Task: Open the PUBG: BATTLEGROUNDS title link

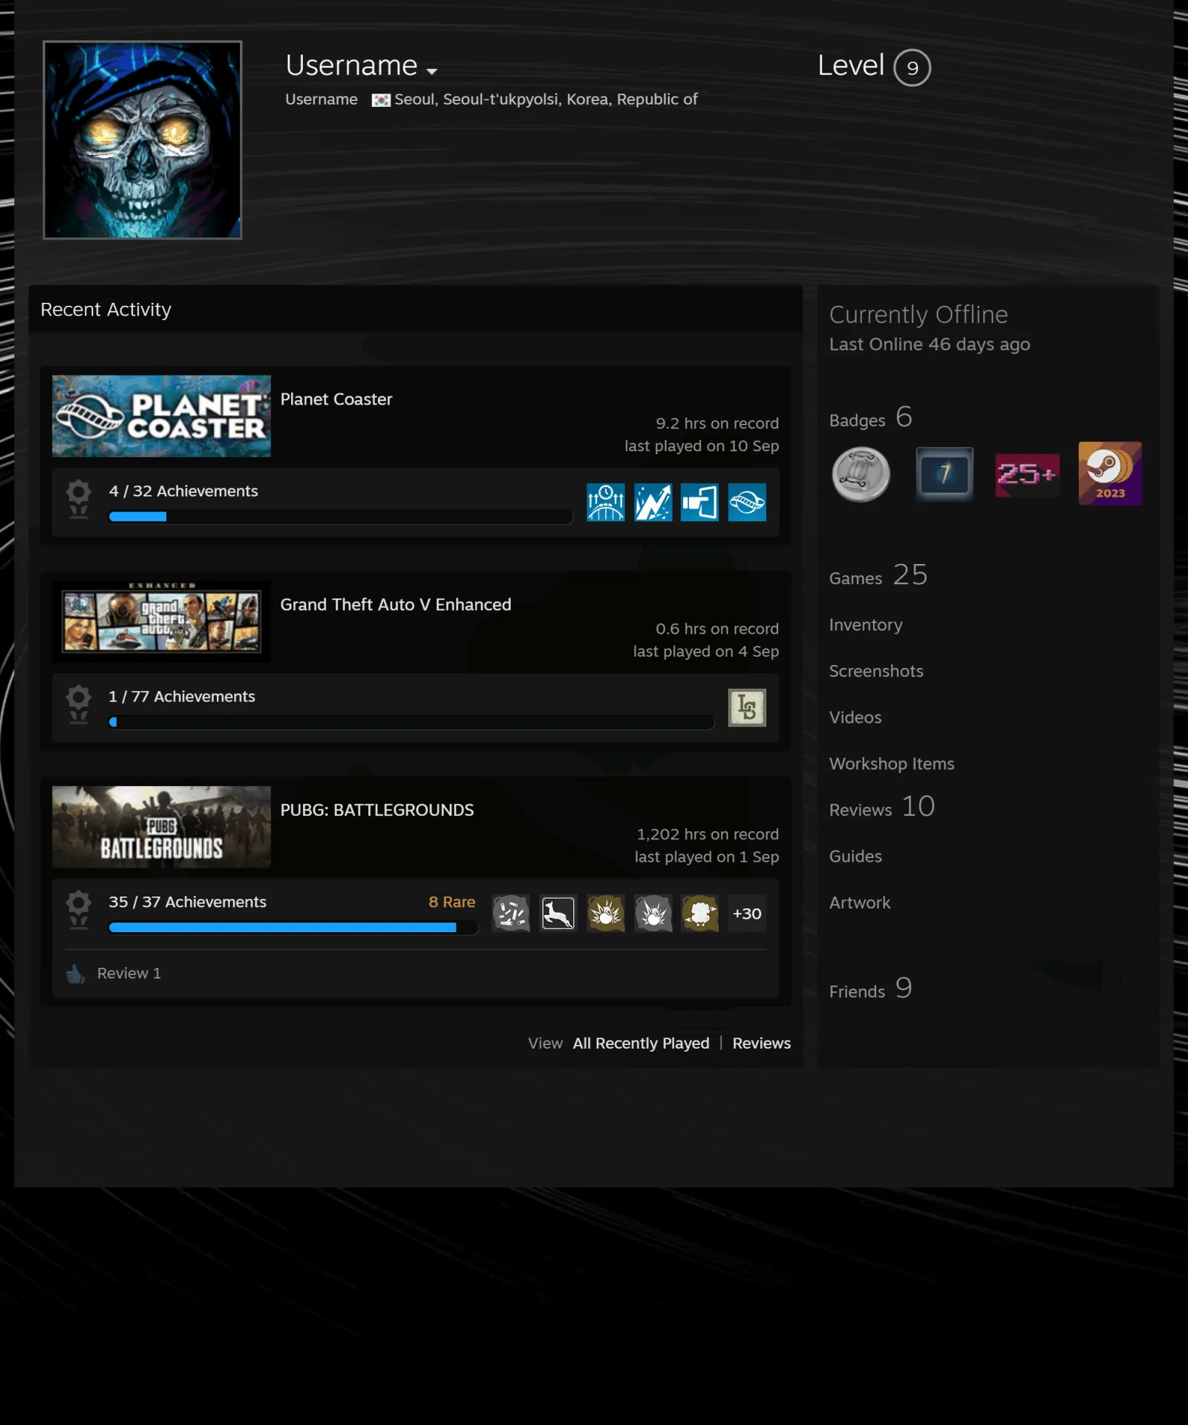Action: (377, 810)
